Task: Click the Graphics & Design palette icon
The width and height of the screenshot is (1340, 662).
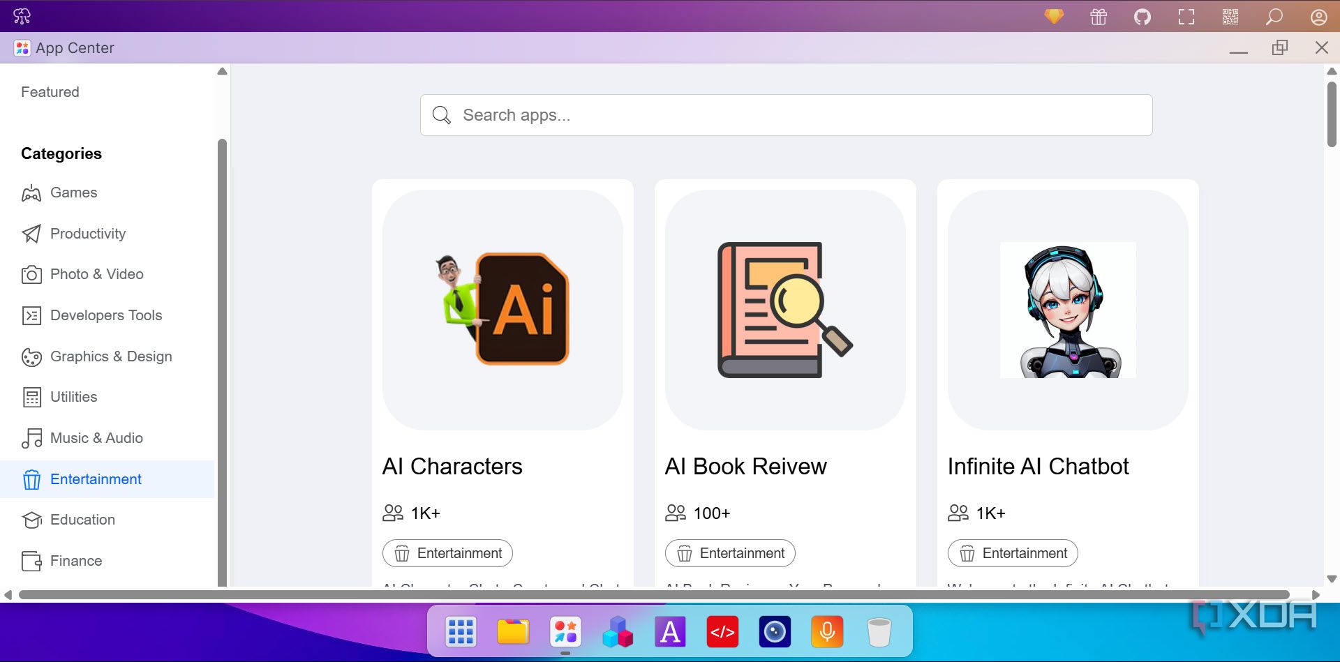Action: tap(31, 357)
